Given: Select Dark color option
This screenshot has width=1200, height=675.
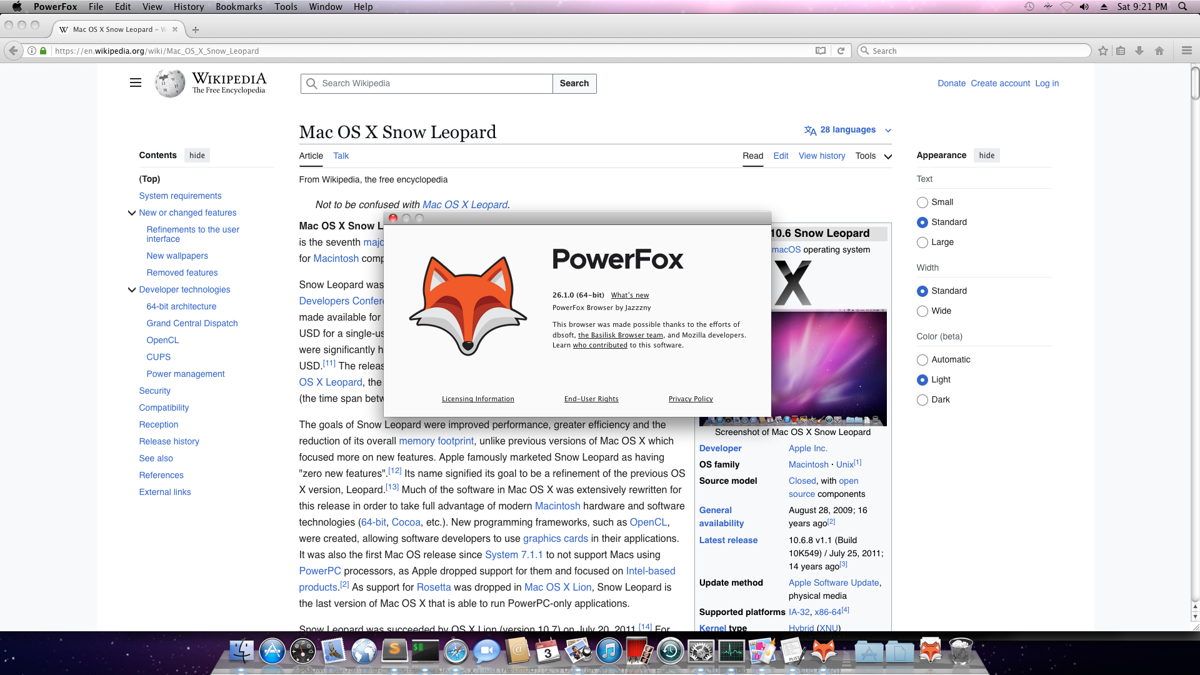Looking at the screenshot, I should [x=922, y=400].
